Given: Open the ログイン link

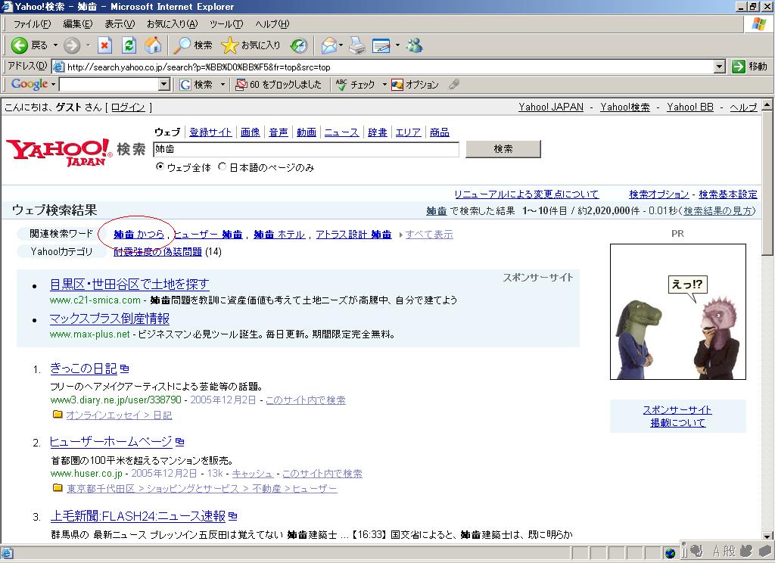Looking at the screenshot, I should (128, 107).
